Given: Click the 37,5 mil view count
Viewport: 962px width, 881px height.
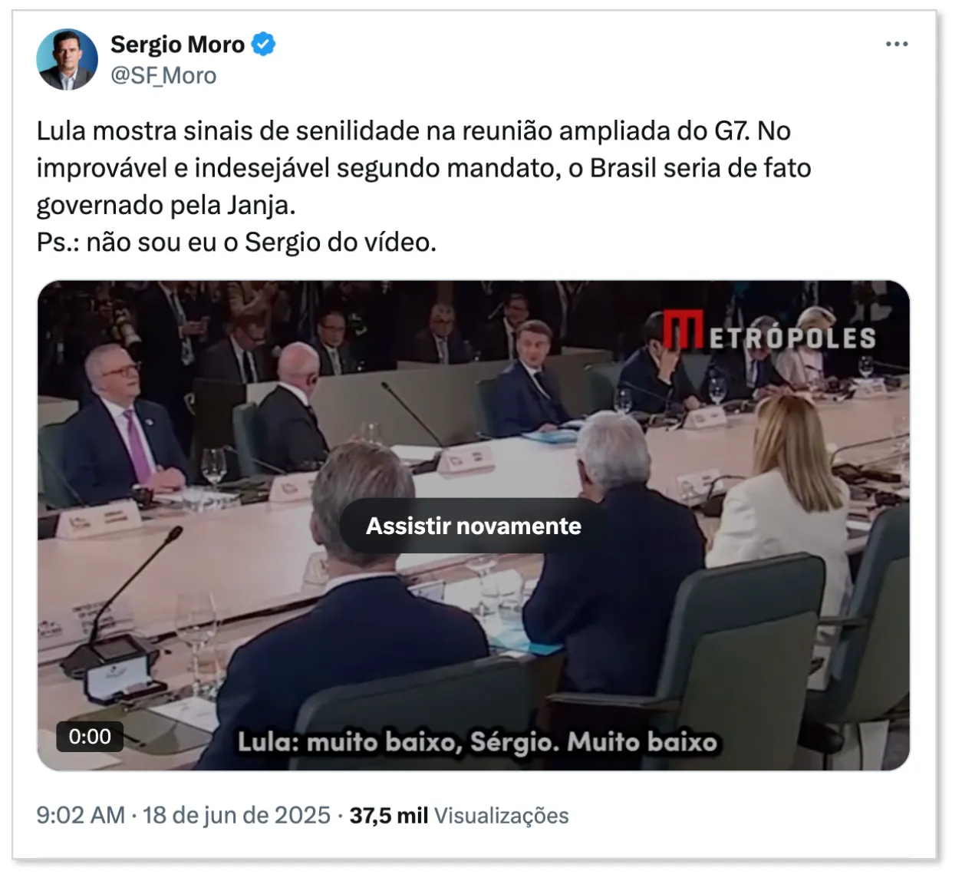Looking at the screenshot, I should click(389, 815).
